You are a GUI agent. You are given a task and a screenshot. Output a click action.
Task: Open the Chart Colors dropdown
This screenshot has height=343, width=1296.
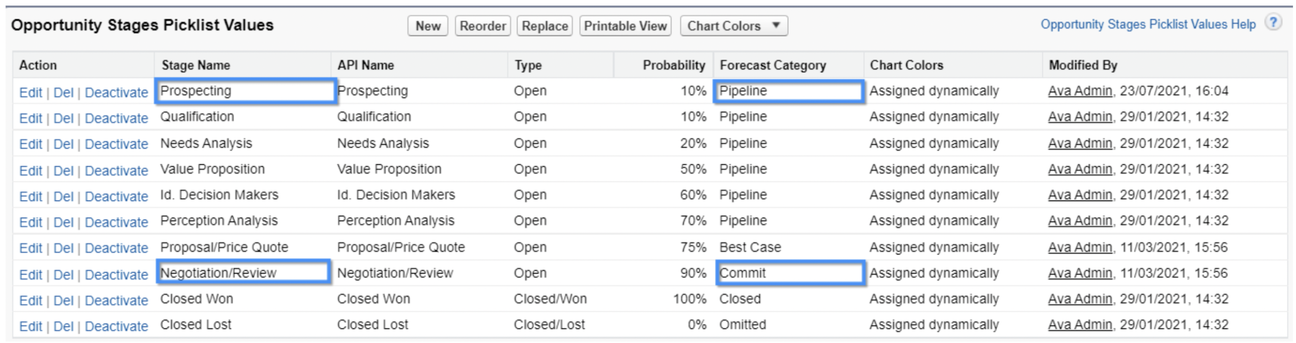pyautogui.click(x=733, y=25)
